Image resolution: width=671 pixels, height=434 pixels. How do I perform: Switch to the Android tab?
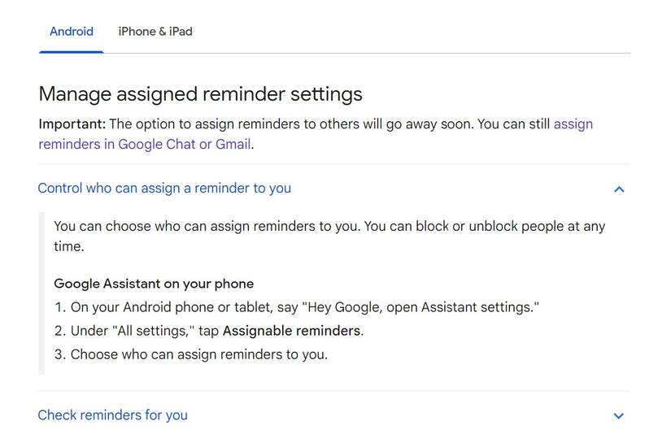[72, 32]
